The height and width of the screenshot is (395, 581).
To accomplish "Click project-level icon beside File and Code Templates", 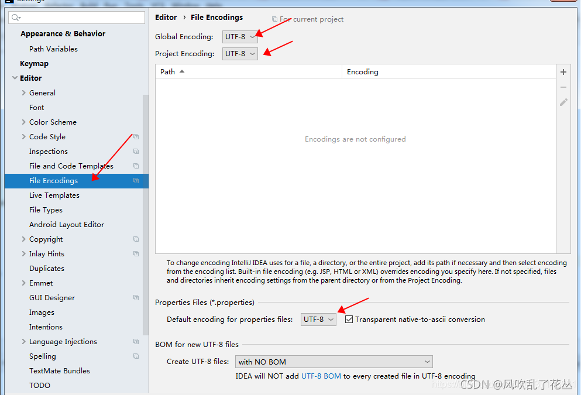I will tap(136, 166).
